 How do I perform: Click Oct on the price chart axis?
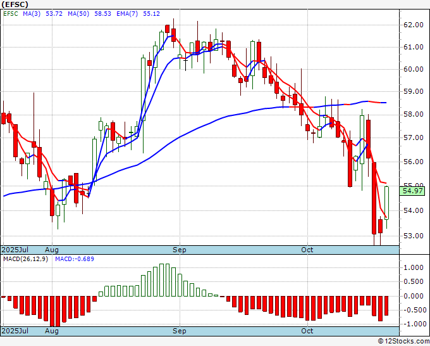point(307,250)
